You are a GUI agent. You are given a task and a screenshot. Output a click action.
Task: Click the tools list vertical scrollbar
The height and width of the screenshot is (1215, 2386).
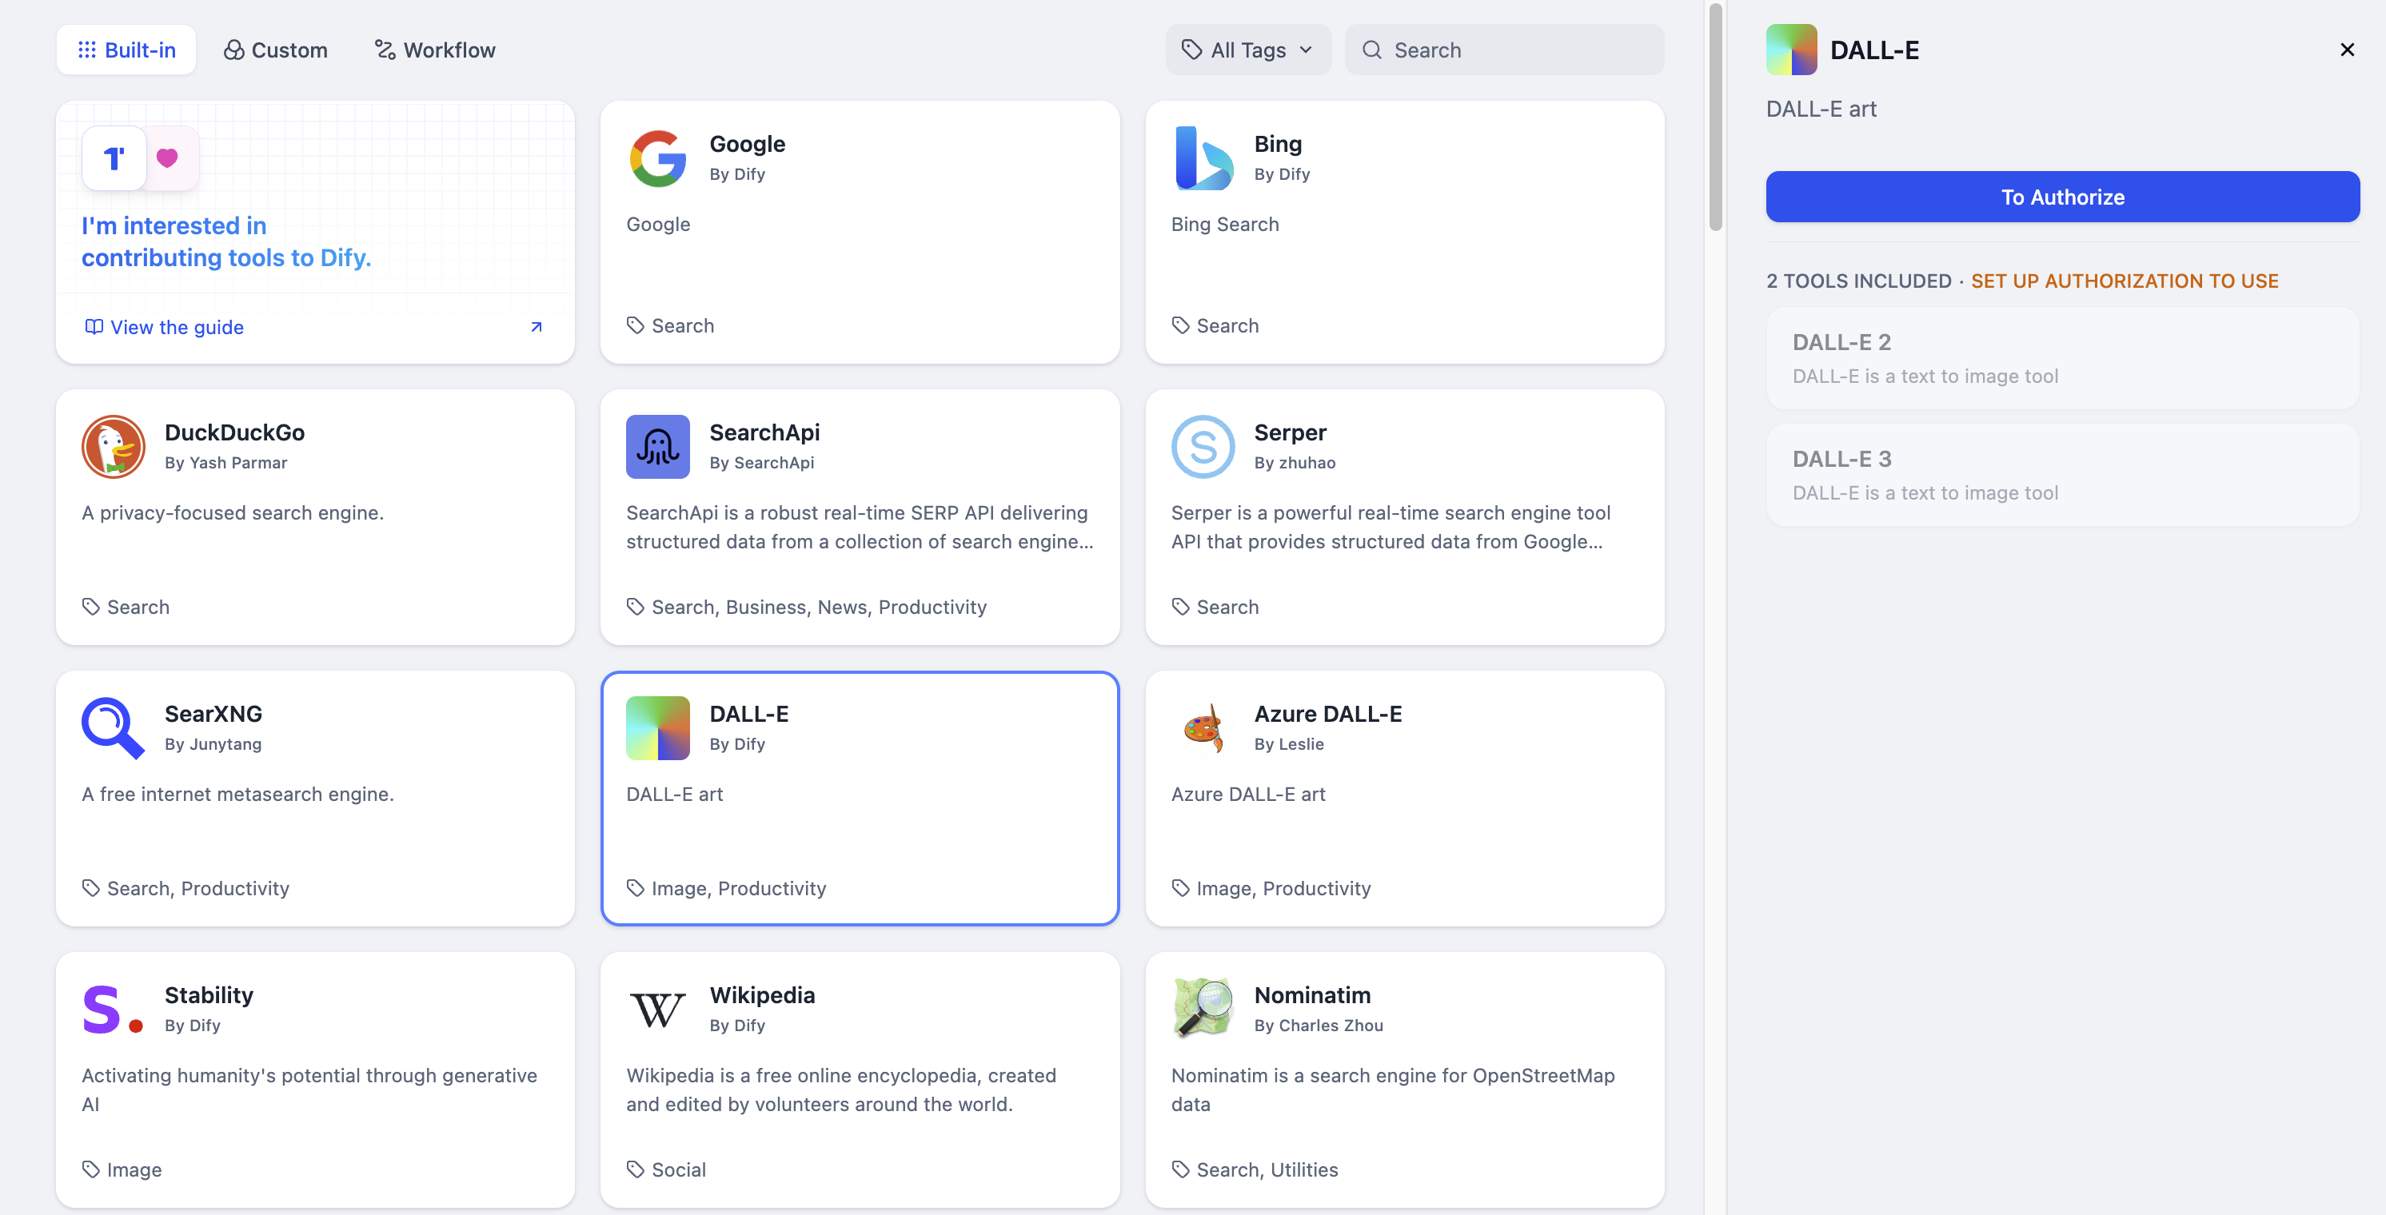[x=1715, y=118]
